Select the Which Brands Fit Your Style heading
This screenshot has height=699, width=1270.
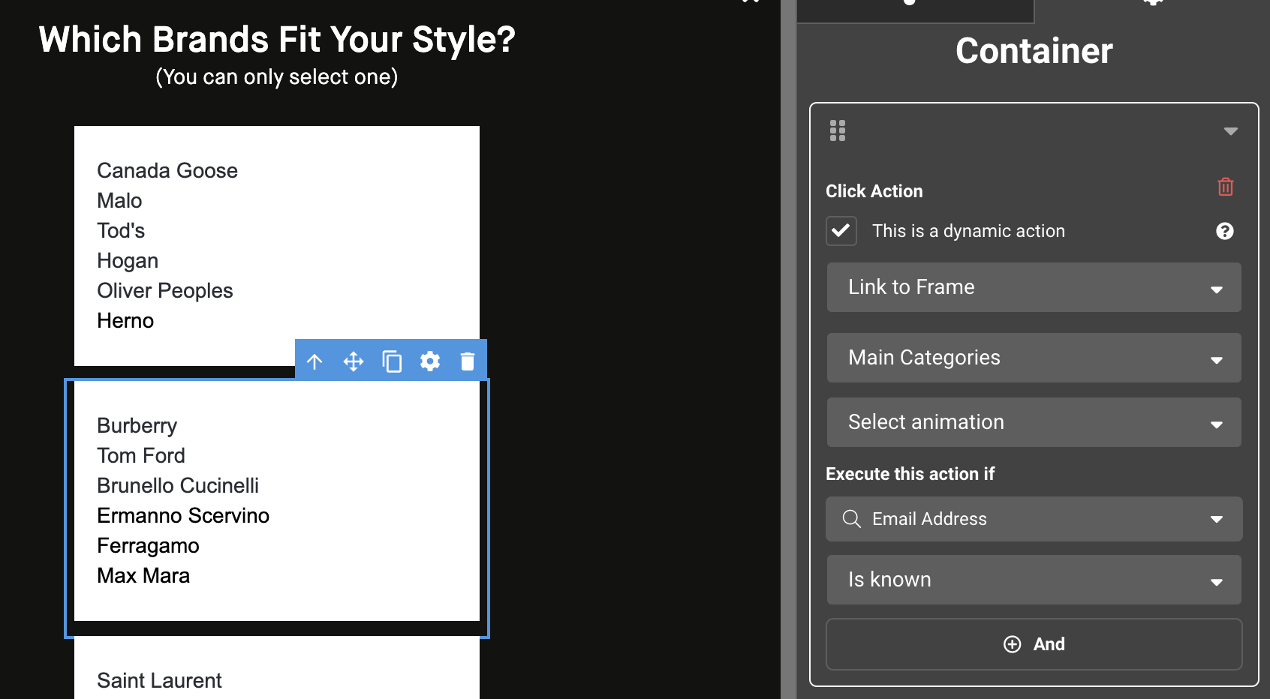pos(277,40)
